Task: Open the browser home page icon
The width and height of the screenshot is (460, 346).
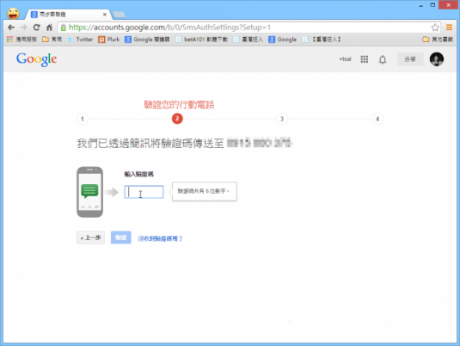Action: point(49,28)
